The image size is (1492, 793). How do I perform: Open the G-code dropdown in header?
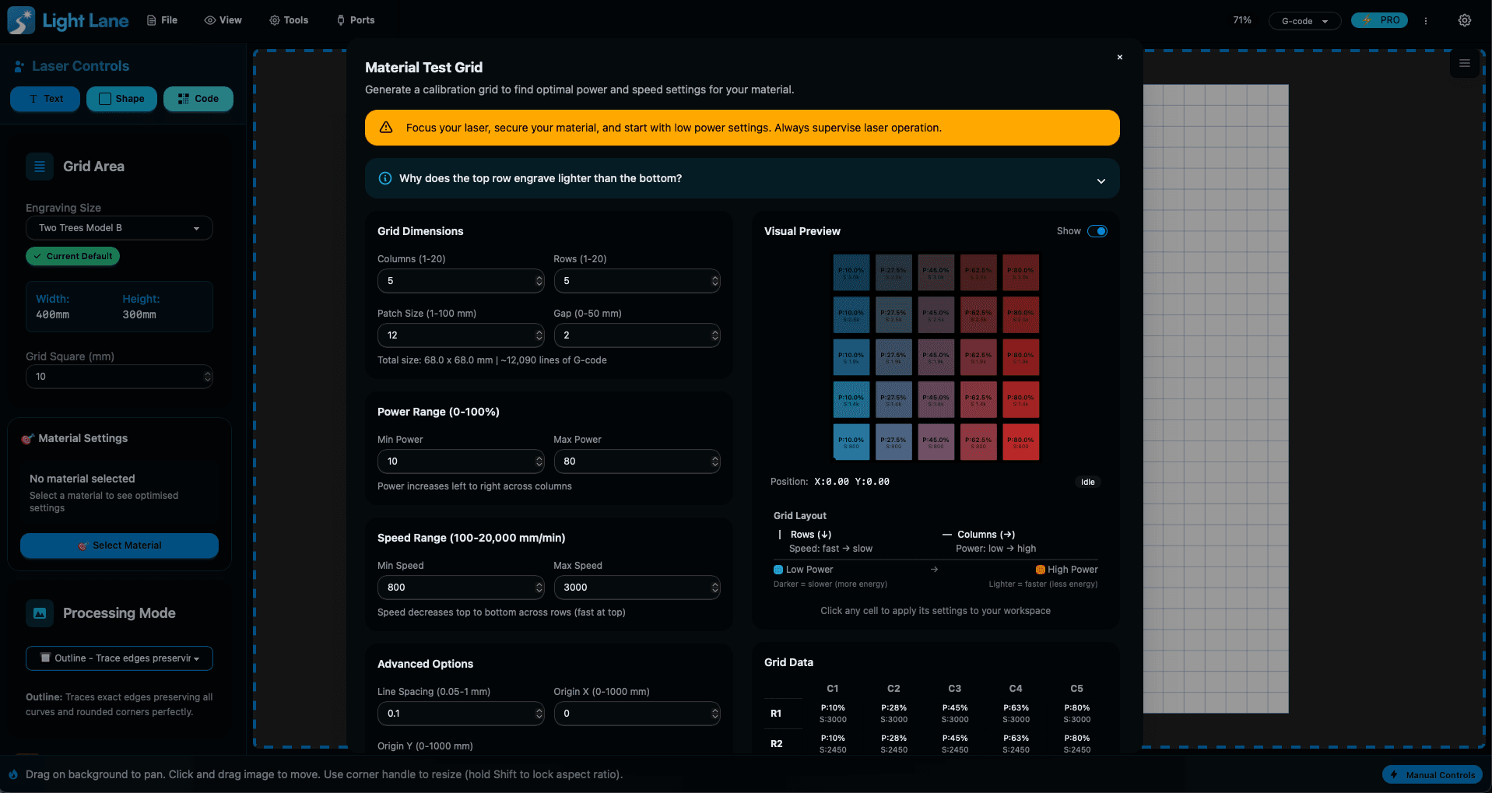[x=1304, y=21]
